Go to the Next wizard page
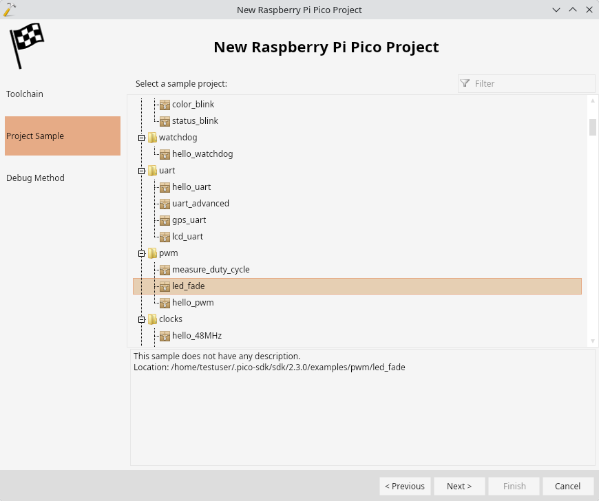Screen dimensions: 599x501 pyautogui.click(x=459, y=486)
